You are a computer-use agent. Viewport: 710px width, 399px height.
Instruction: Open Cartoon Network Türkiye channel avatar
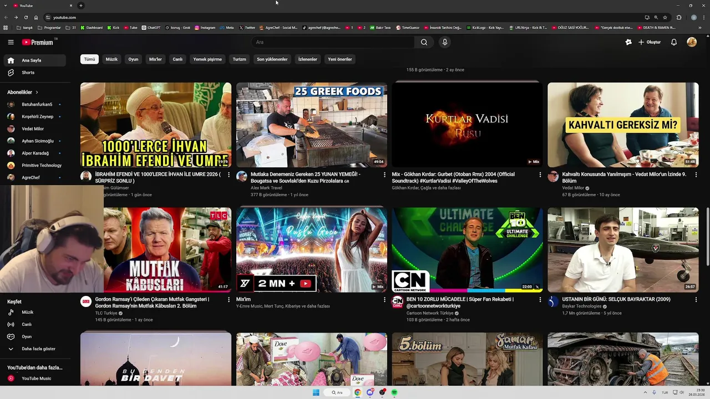(x=397, y=301)
